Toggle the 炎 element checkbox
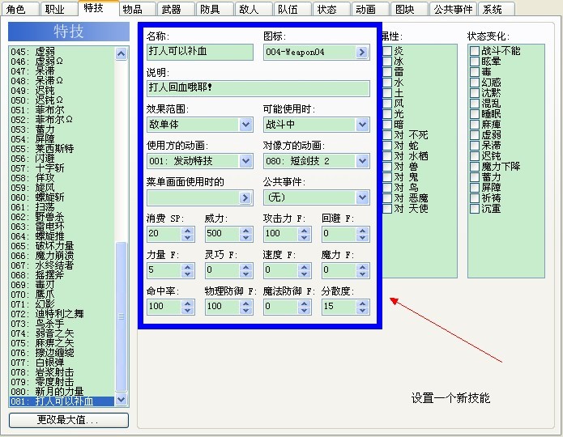The width and height of the screenshot is (563, 437). 387,51
